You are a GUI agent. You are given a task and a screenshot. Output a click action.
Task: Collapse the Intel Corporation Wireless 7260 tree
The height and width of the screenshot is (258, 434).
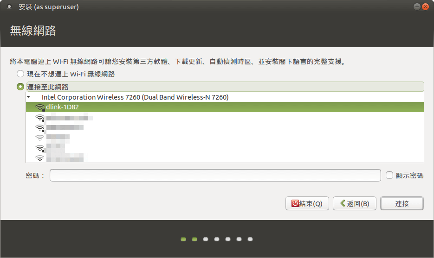(x=28, y=97)
